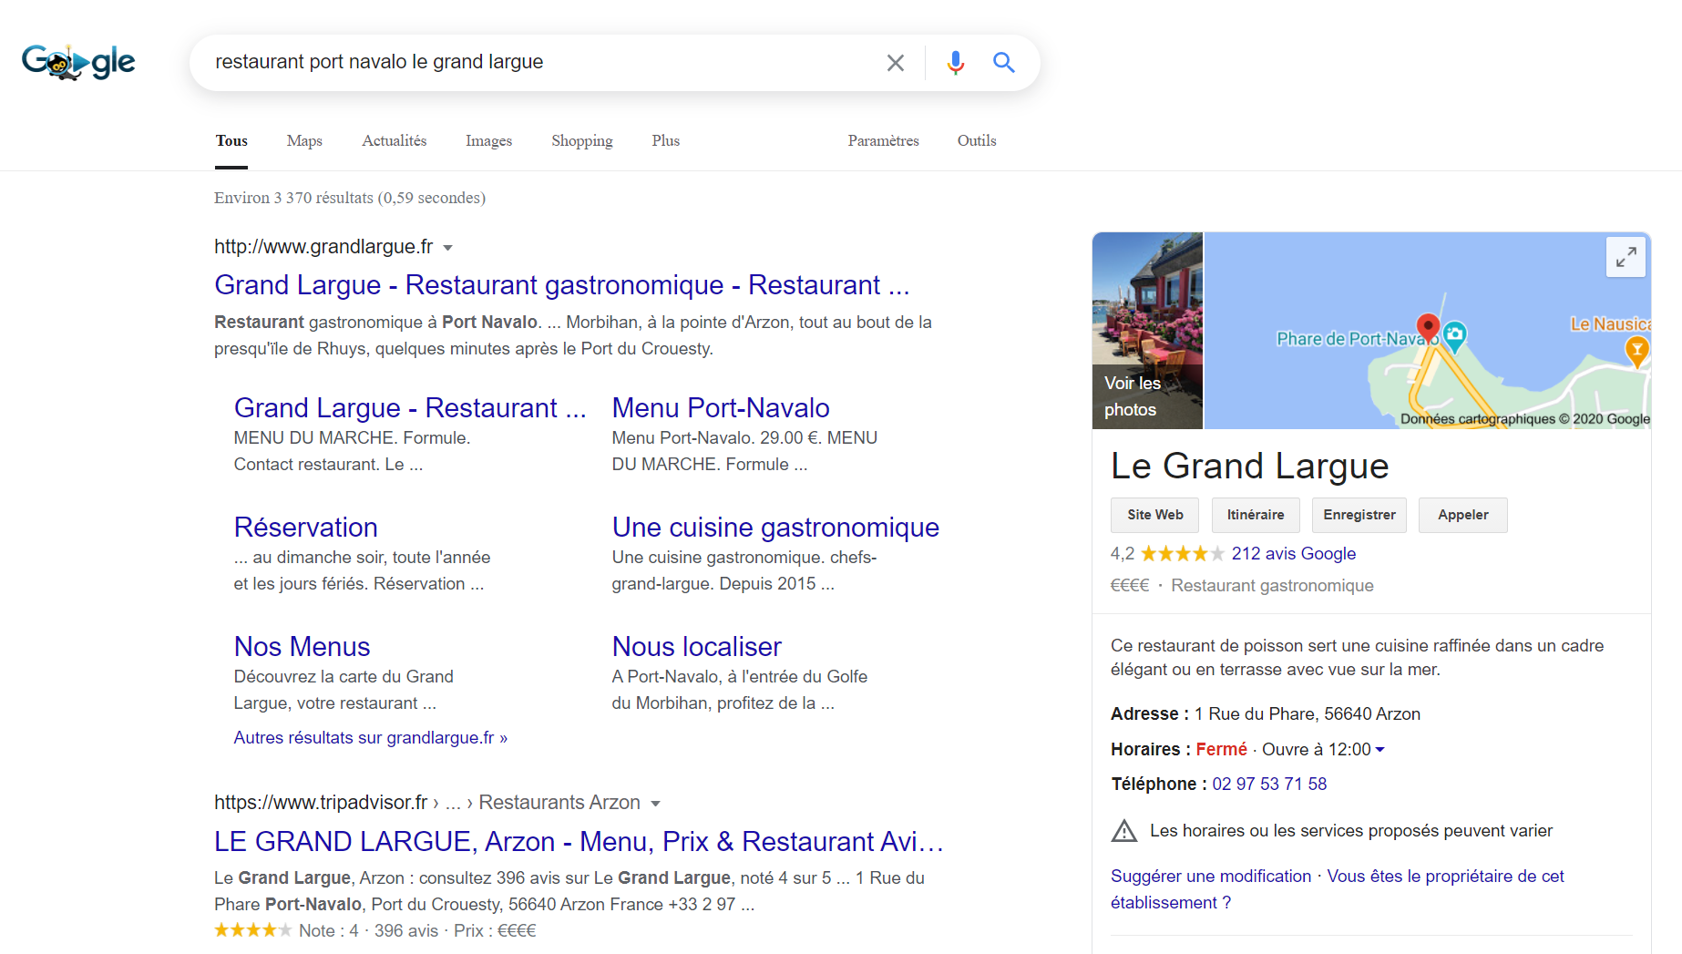Screen dimensions: 1682x954
Task: Open the grandlargue.fr URL dropdown arrow
Action: pyautogui.click(x=447, y=248)
